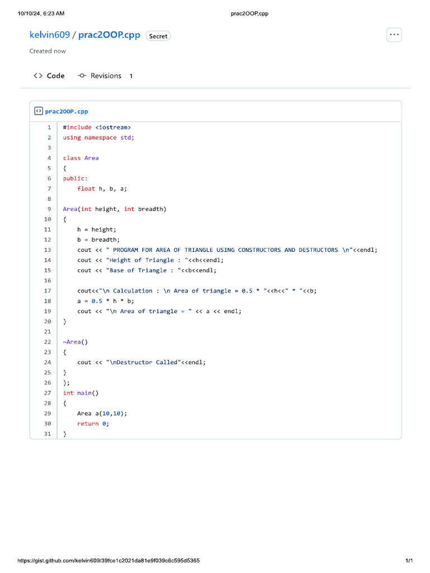430x573 pixels.
Task: Click 'class Area' declaration
Action: pos(81,158)
